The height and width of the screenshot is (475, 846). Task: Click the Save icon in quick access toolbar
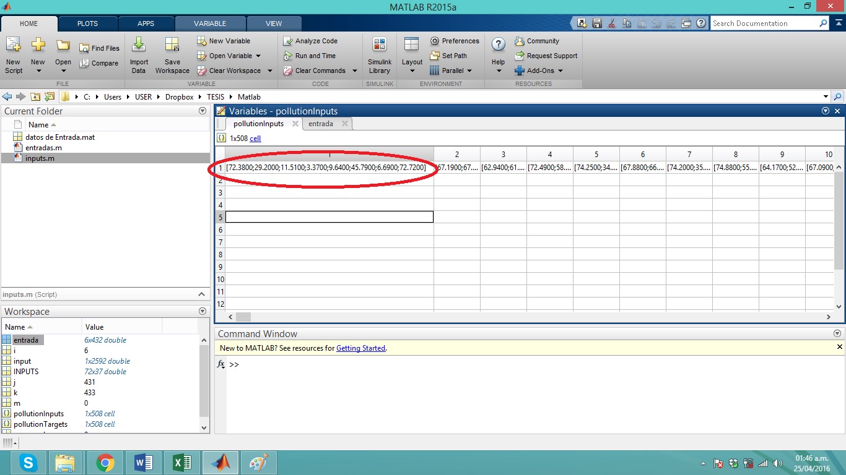click(x=597, y=24)
